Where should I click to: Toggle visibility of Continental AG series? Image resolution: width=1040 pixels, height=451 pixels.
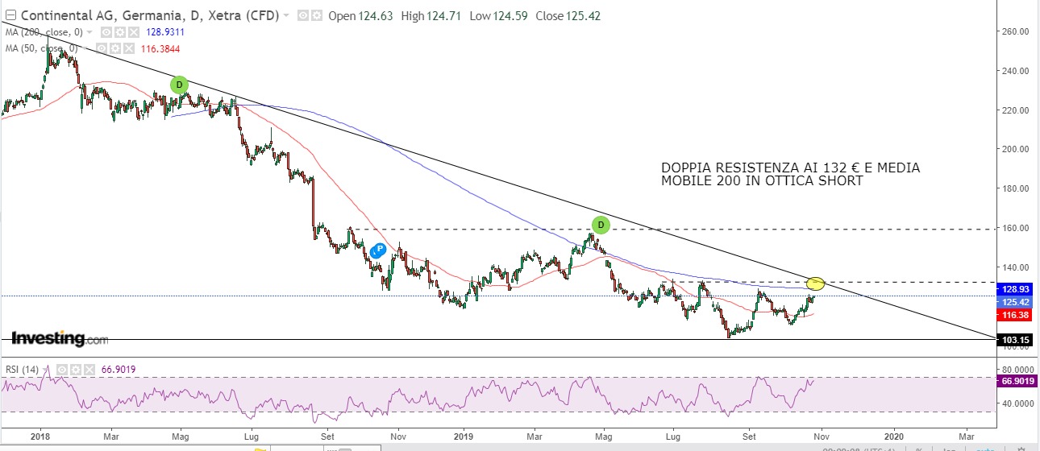[302, 16]
